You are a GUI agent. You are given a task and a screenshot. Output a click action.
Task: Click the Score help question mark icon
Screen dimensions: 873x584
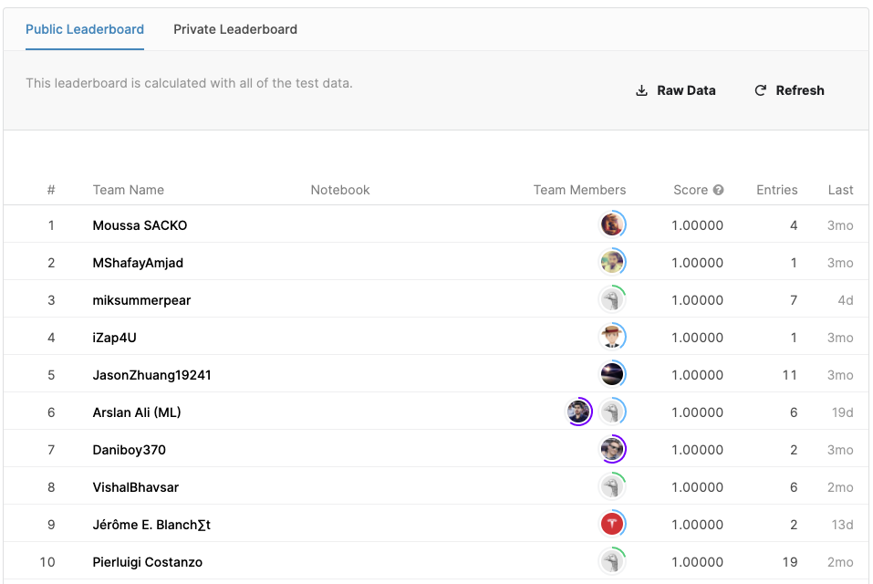click(x=718, y=190)
